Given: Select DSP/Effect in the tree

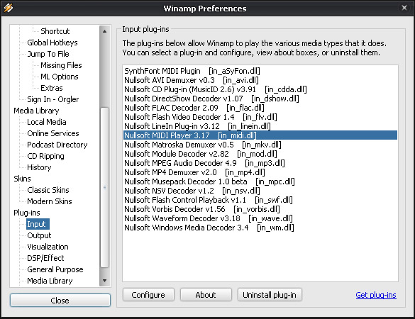Looking at the screenshot, I should [x=45, y=258].
